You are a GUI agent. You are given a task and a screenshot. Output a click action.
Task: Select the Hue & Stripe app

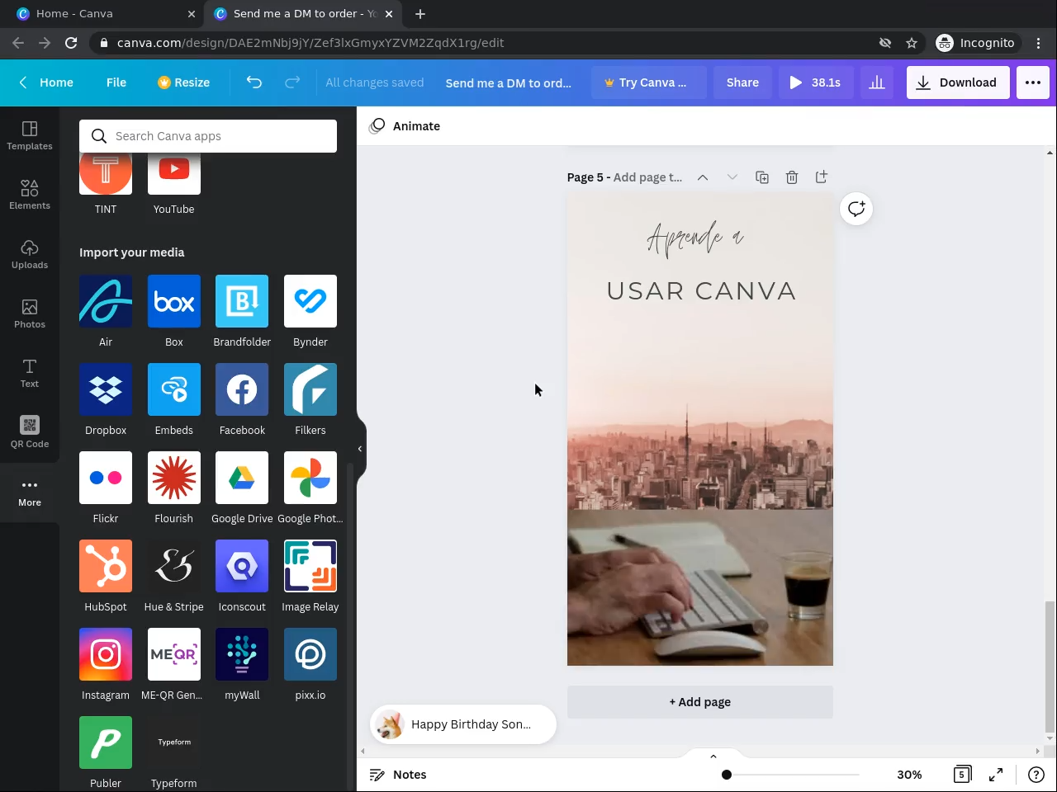point(174,566)
